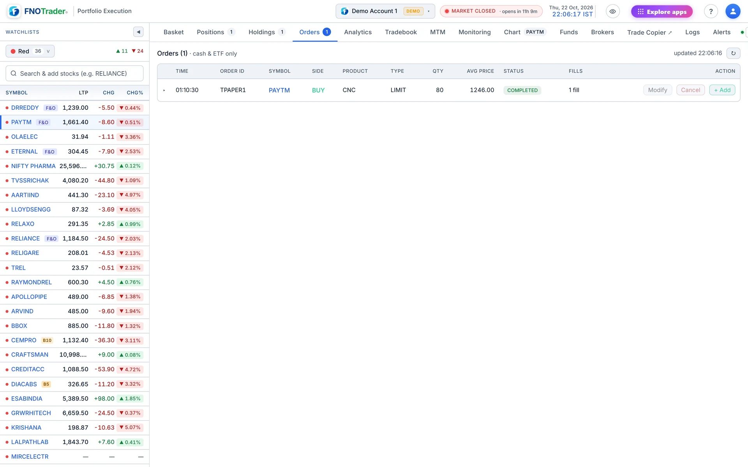Open the Positions tab

(x=215, y=32)
